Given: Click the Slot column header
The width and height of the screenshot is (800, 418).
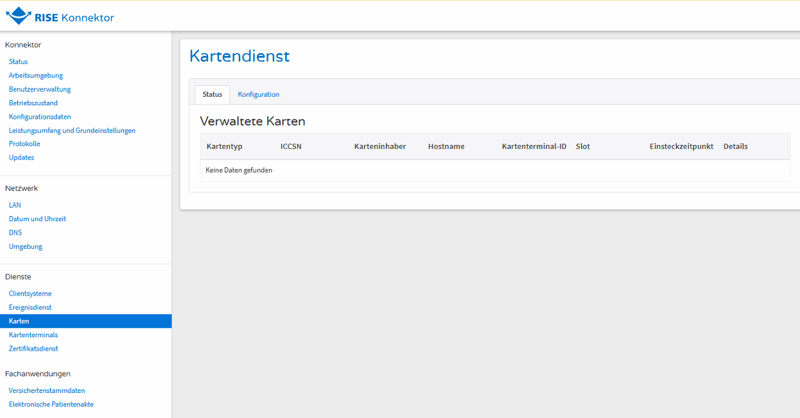Looking at the screenshot, I should point(583,146).
